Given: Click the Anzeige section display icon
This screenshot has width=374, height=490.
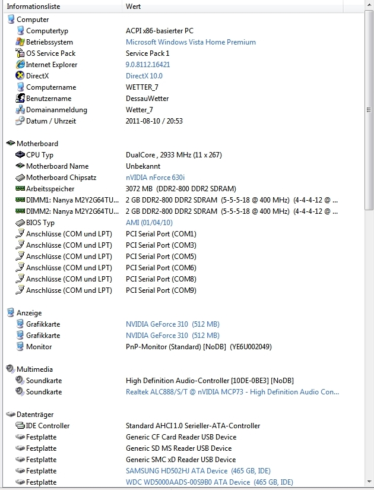Looking at the screenshot, I should [x=11, y=312].
